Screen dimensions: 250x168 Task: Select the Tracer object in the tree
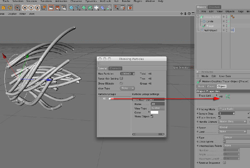[x=210, y=26]
